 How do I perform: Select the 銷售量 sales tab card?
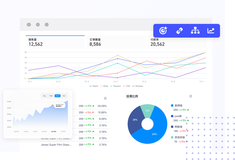[55, 42]
